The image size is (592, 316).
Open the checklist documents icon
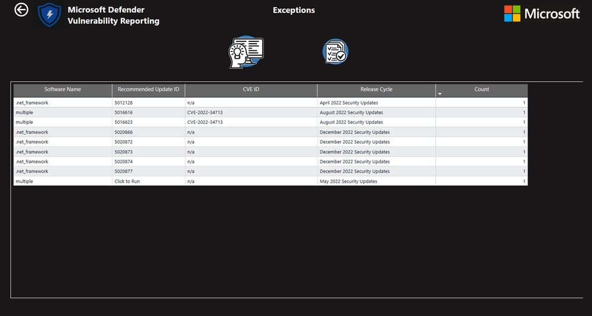(x=335, y=51)
